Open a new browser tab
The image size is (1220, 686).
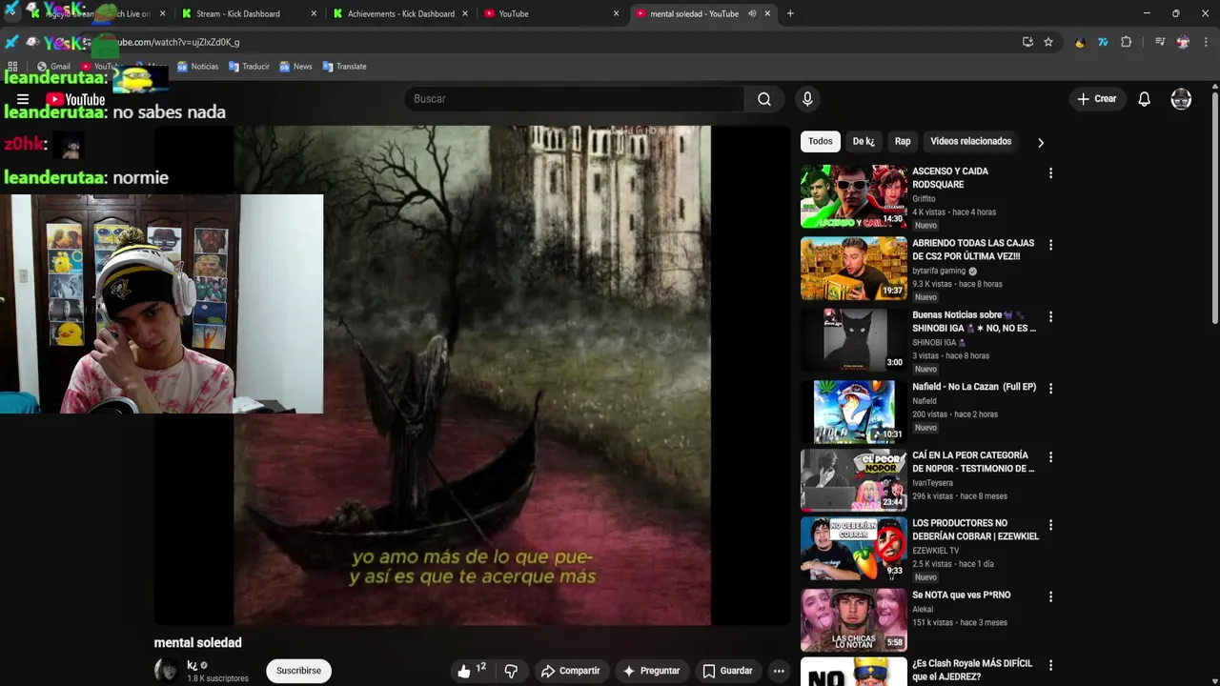pyautogui.click(x=790, y=13)
